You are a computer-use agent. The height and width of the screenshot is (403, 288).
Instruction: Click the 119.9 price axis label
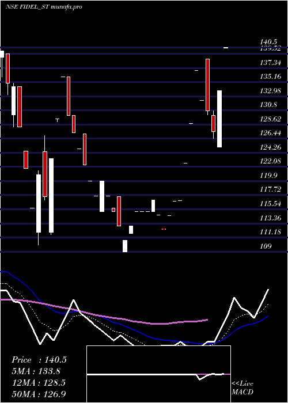[x=268, y=176]
